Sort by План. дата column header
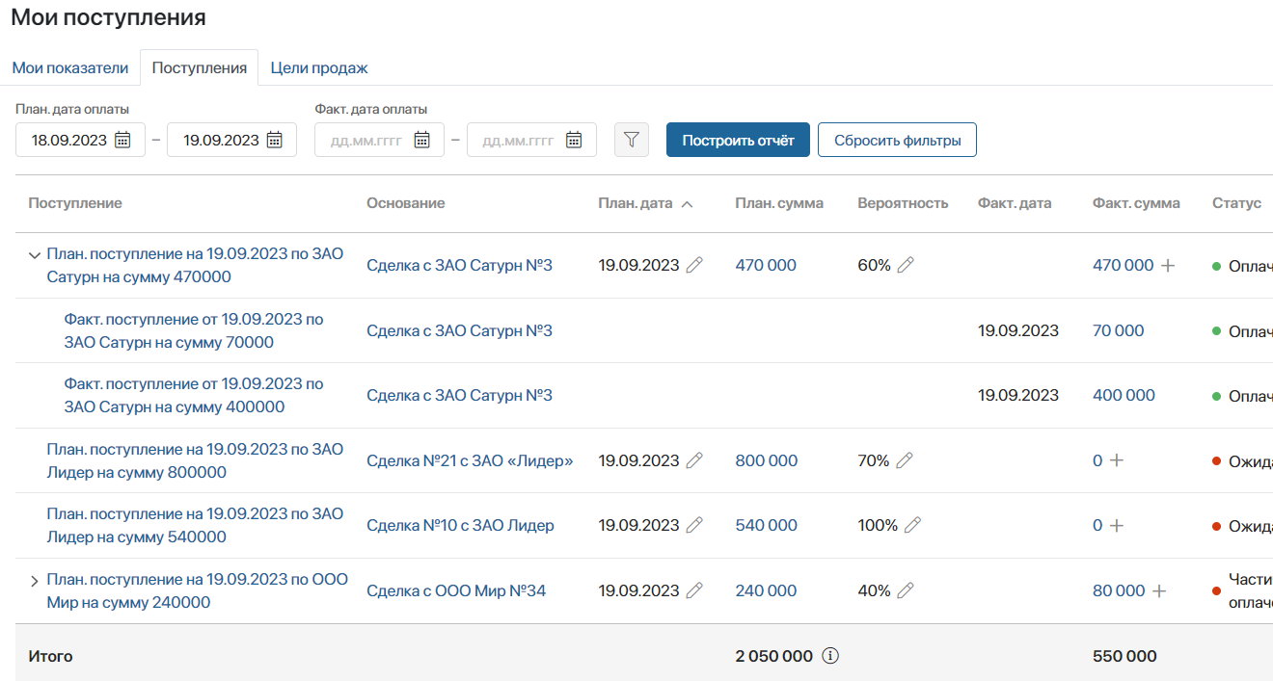This screenshot has width=1273, height=681. coord(645,203)
